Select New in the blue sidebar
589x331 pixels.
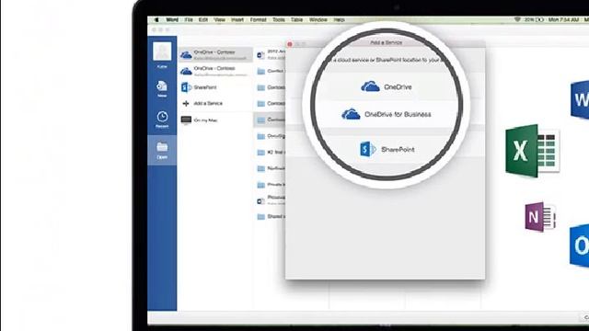coord(162,89)
